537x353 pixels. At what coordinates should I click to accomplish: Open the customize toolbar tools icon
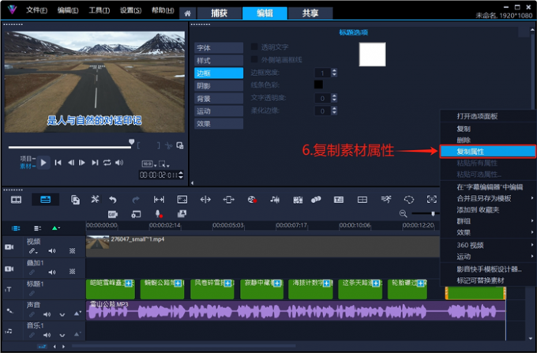pos(95,199)
